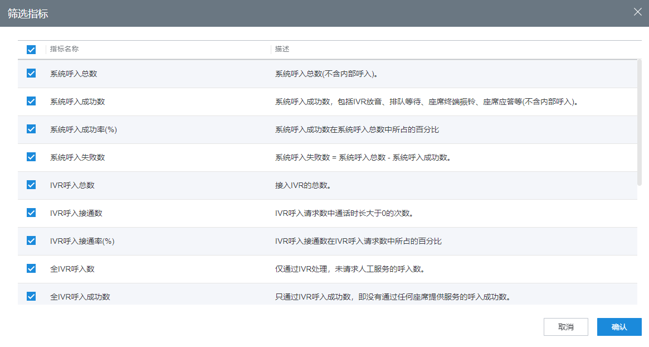Click the 取消 button
The width and height of the screenshot is (649, 347).
coord(566,327)
